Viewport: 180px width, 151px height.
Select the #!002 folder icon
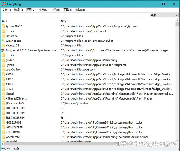[x=3, y=79]
